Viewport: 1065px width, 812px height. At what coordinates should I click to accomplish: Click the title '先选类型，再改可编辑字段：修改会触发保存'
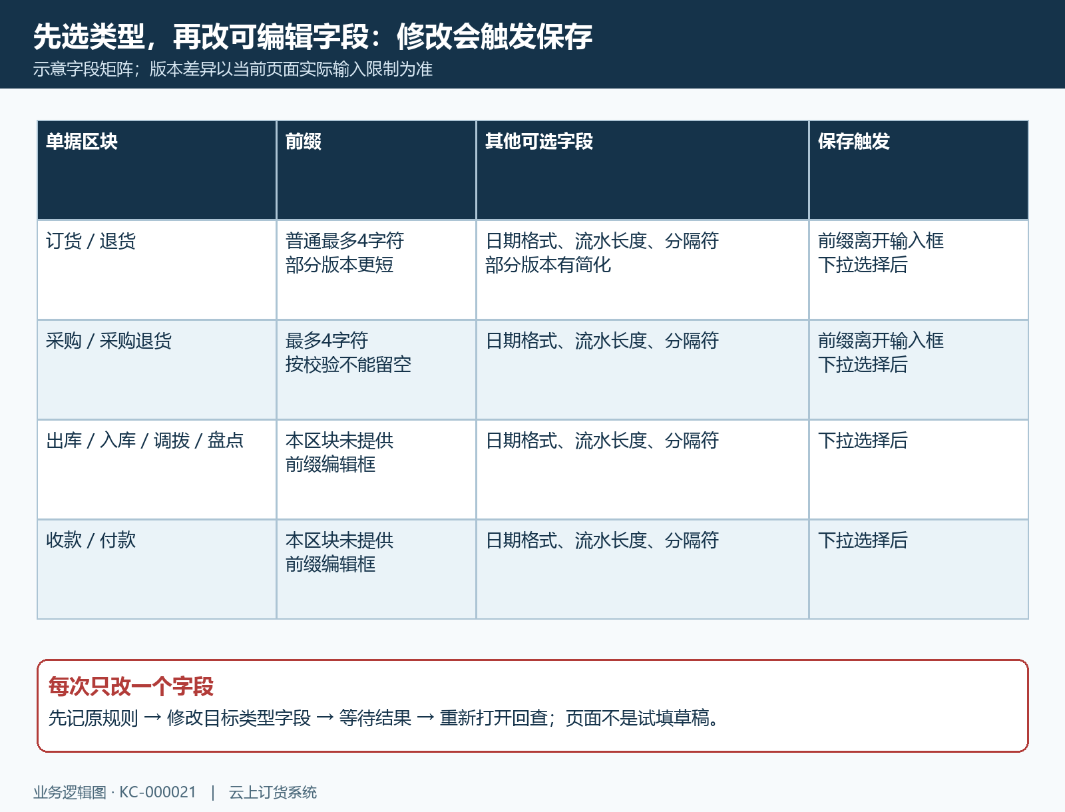coord(313,37)
